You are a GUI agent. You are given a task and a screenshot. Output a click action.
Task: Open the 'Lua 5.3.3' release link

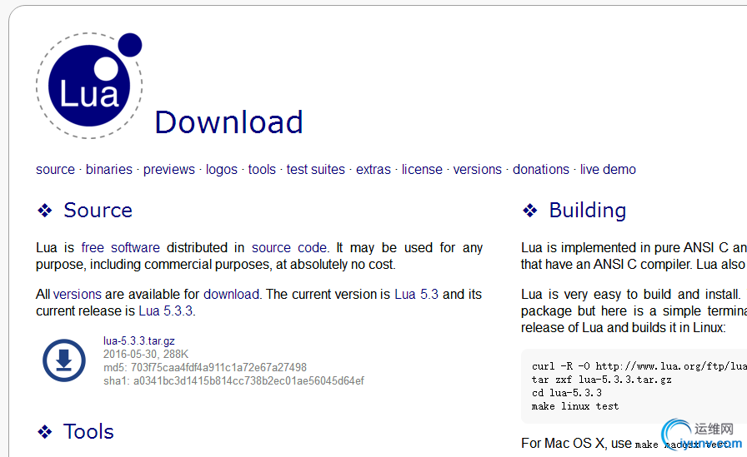[x=166, y=311]
